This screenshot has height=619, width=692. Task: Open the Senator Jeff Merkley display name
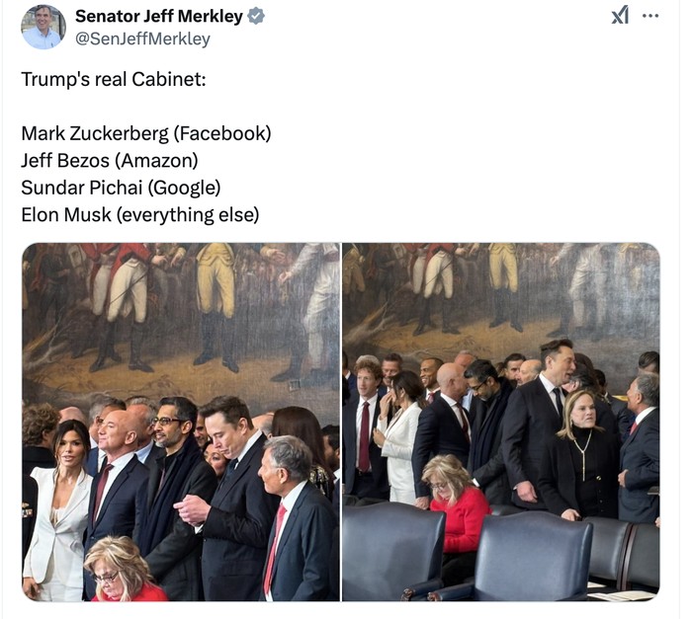click(x=158, y=16)
